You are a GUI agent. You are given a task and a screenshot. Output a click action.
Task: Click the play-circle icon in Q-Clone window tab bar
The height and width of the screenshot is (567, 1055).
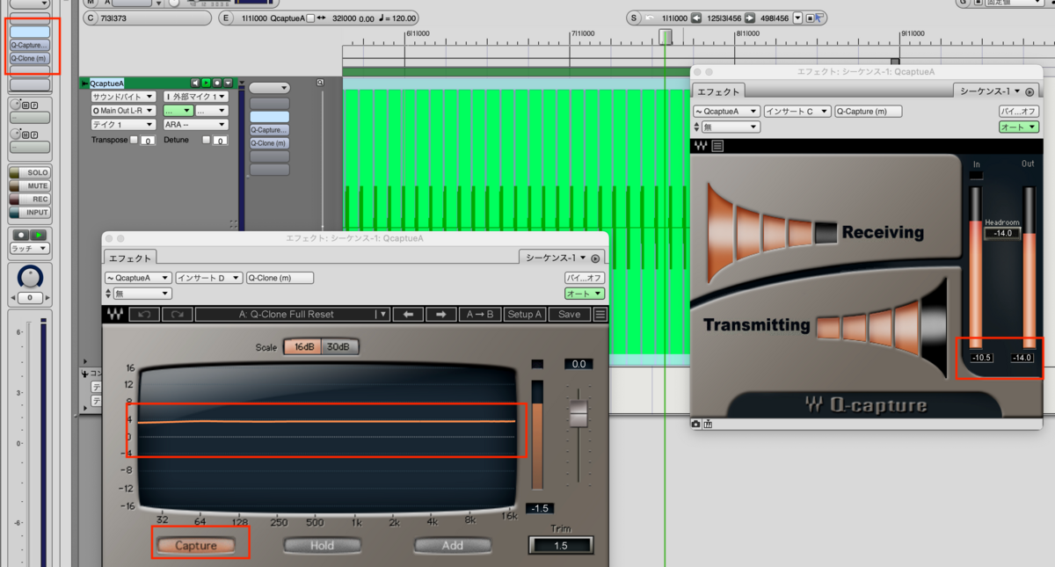point(595,258)
